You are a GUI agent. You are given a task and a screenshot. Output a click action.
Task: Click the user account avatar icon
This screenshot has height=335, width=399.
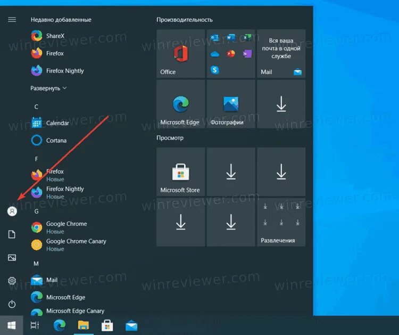pos(12,211)
